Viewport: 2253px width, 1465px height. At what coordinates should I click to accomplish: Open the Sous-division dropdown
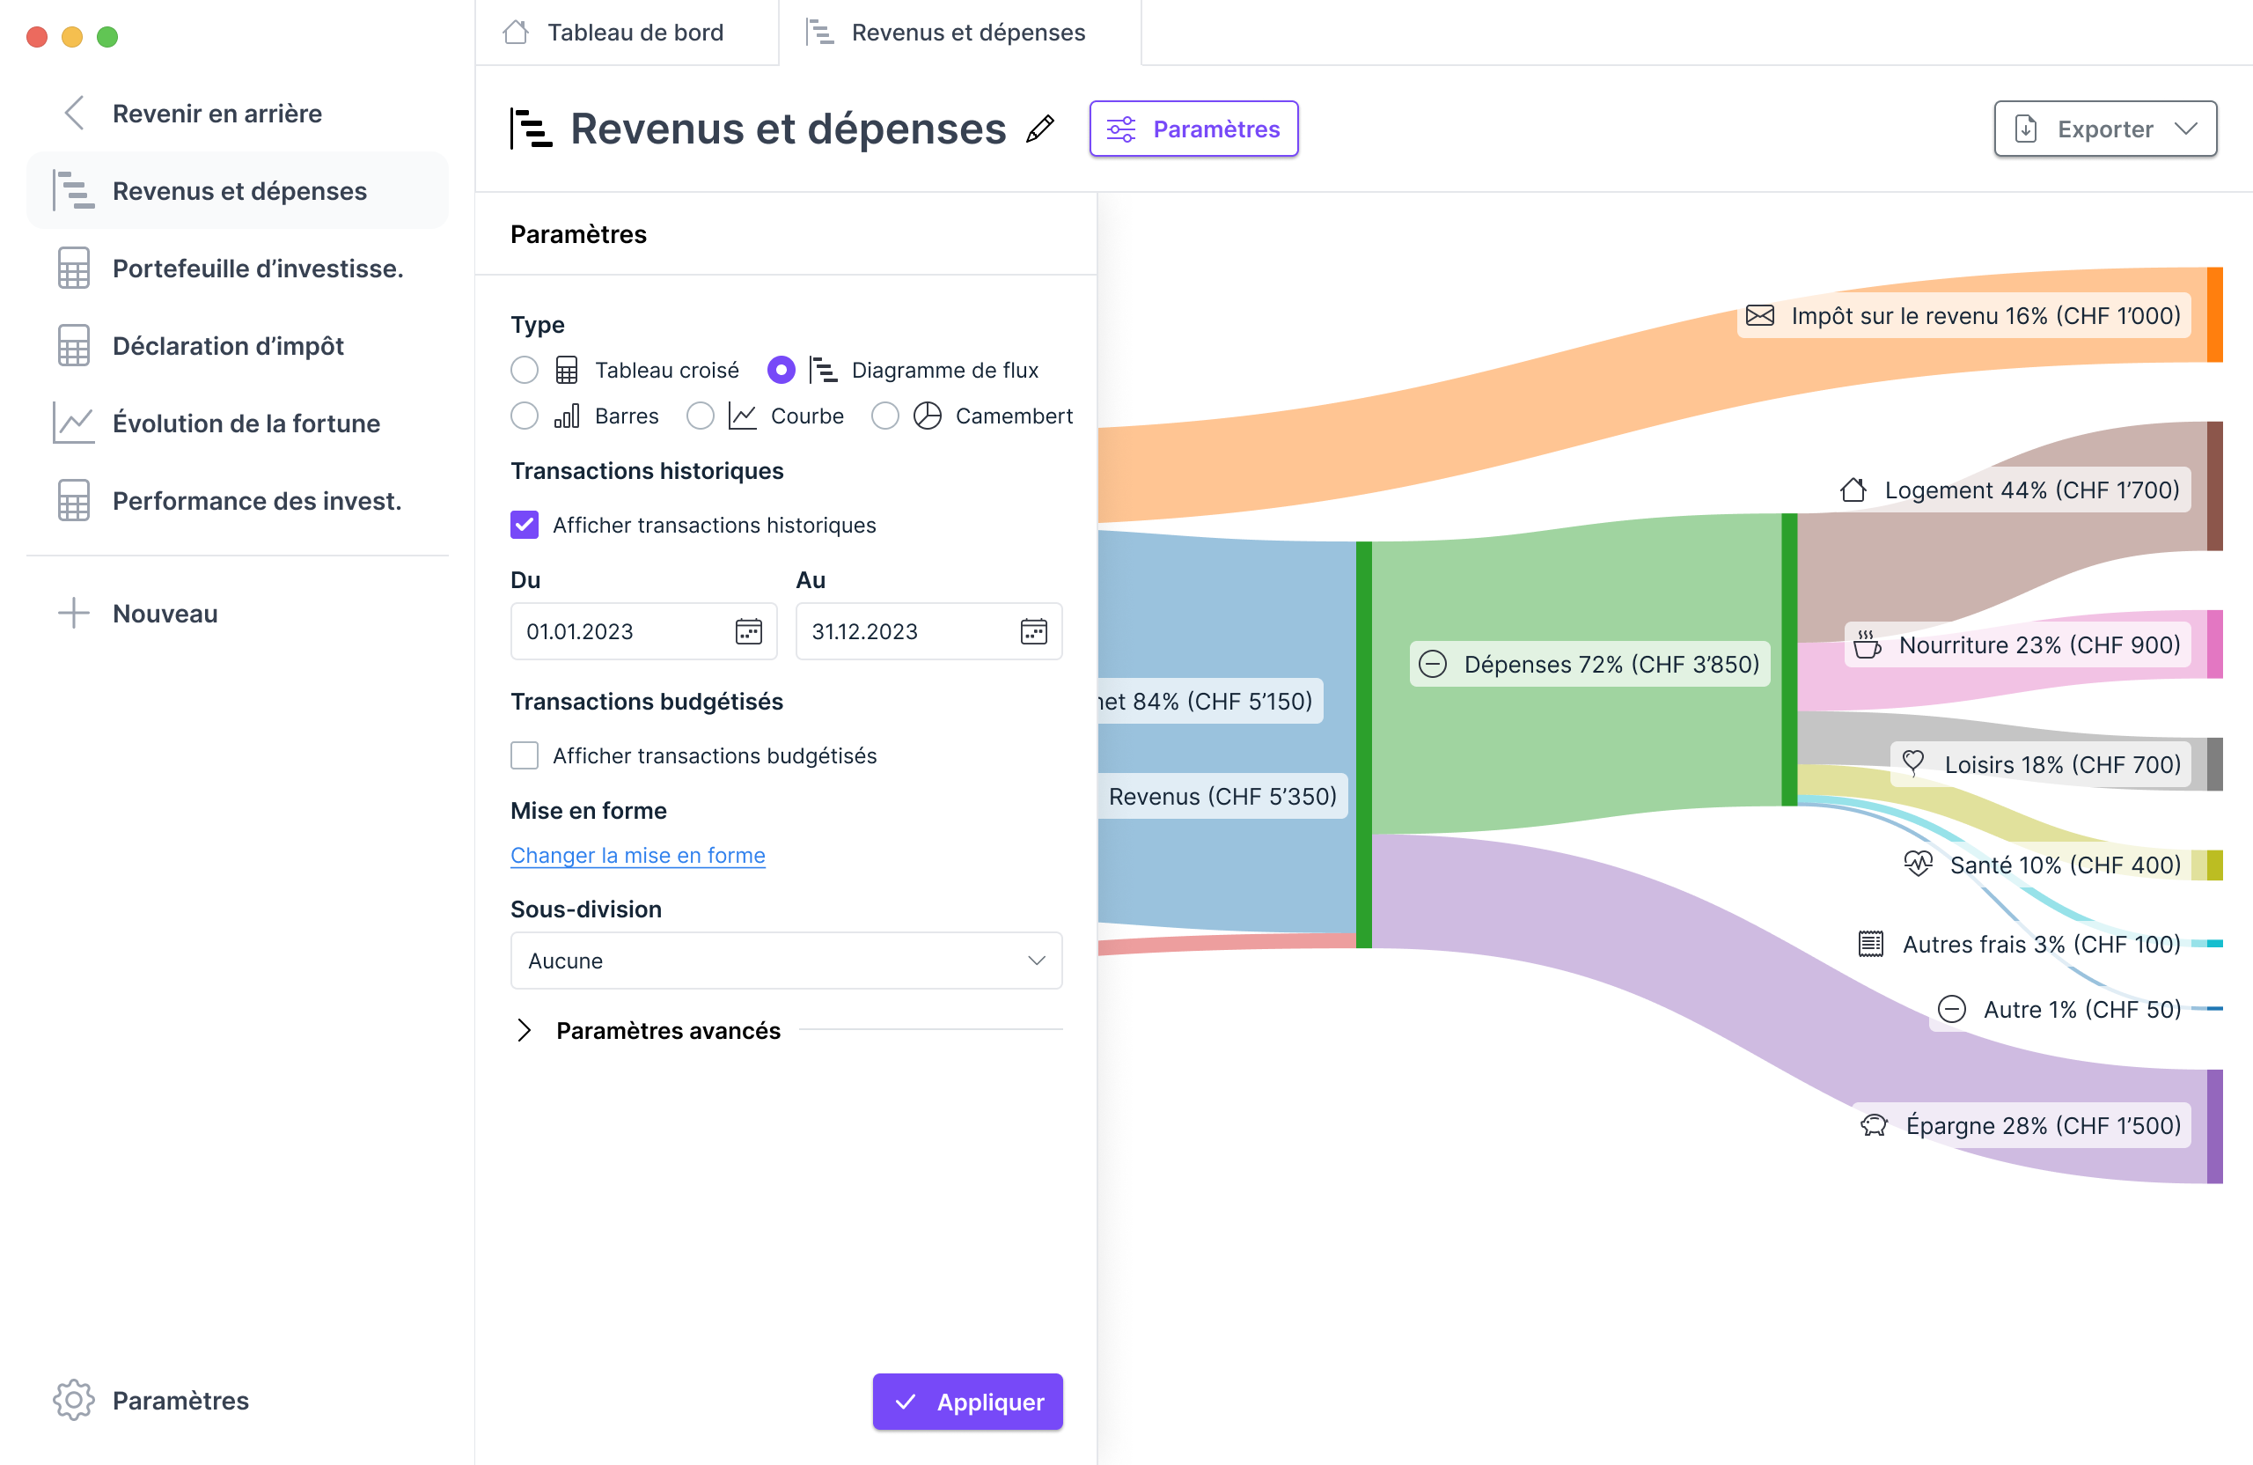click(x=786, y=961)
